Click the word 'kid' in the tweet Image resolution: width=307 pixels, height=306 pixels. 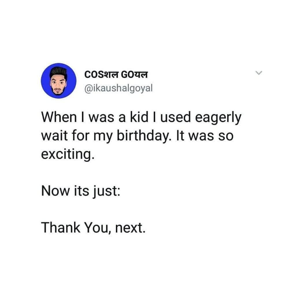coord(139,117)
